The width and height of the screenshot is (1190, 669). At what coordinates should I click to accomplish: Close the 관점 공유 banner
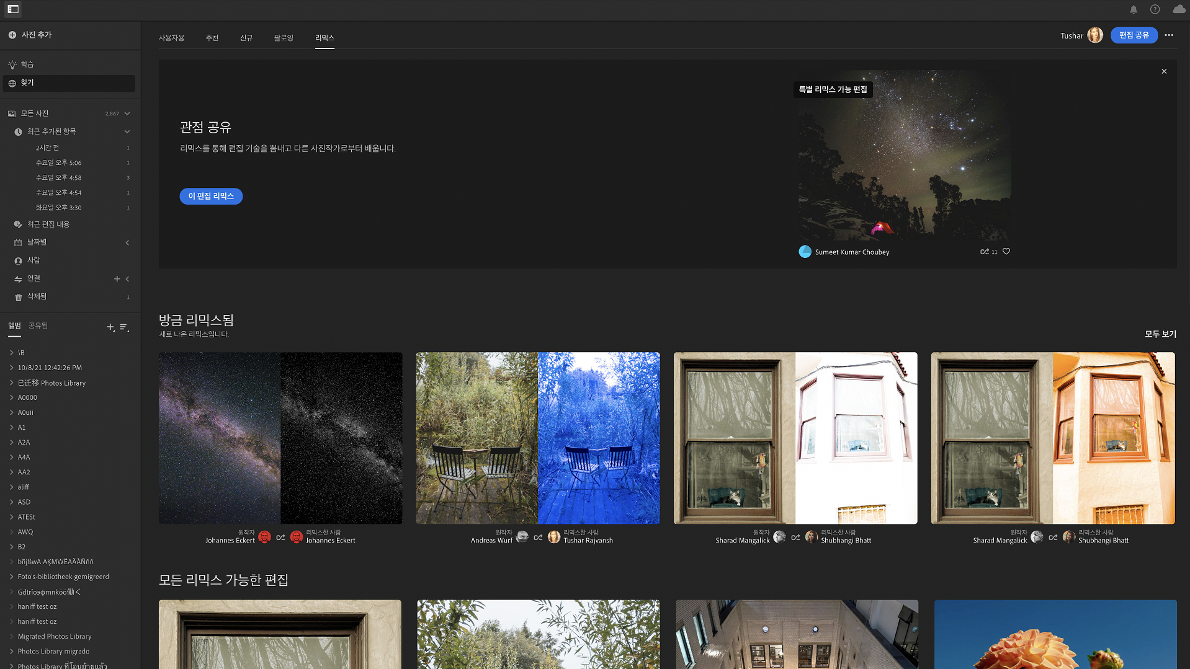(x=1164, y=71)
